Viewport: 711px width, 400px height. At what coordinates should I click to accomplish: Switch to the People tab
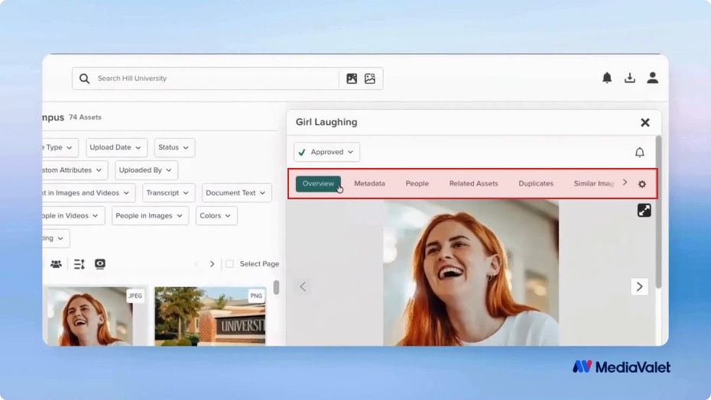click(417, 183)
